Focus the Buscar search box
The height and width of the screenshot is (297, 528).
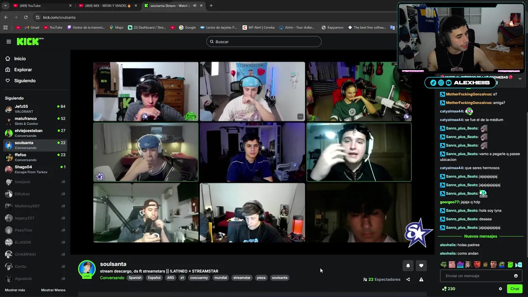[x=264, y=42]
